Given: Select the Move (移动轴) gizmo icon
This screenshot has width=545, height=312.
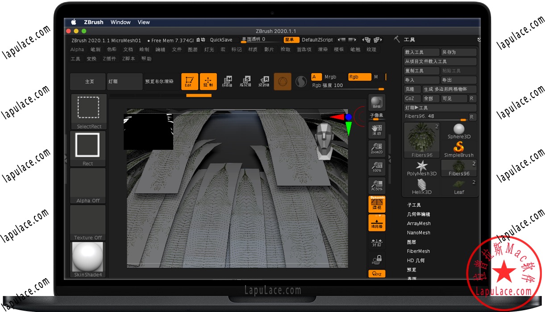Looking at the screenshot, I should 227,82.
